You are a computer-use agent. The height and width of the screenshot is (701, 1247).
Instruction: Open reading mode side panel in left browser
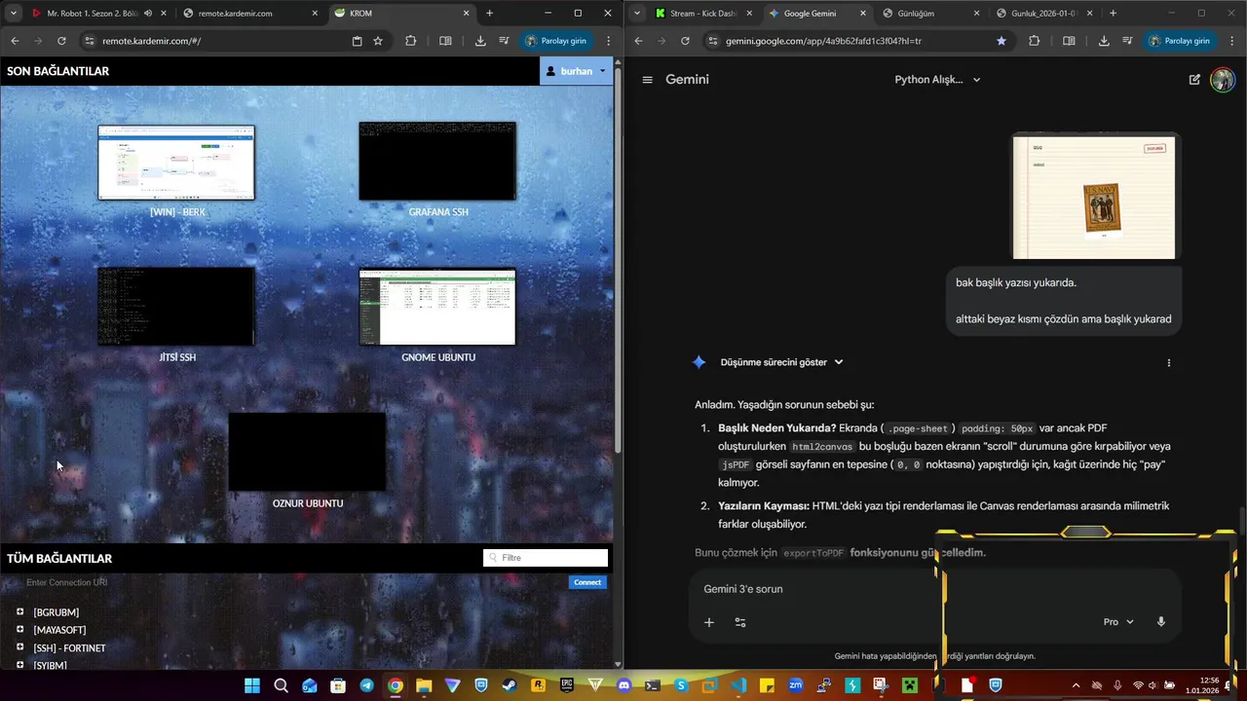[x=445, y=41]
